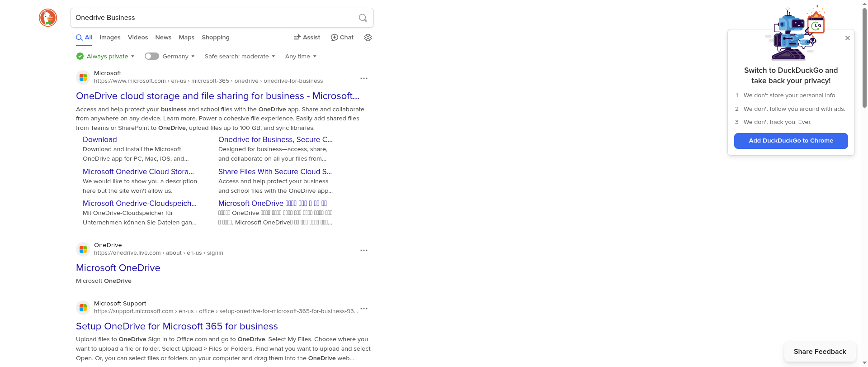Image resolution: width=868 pixels, height=367 pixels.
Task: Open the Any time filter dropdown
Action: (x=301, y=56)
